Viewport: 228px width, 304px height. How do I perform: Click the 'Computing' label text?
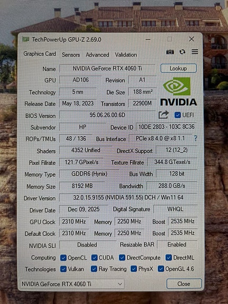[x=43, y=257]
